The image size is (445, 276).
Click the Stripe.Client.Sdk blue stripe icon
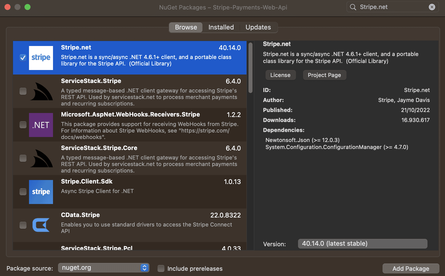(41, 192)
